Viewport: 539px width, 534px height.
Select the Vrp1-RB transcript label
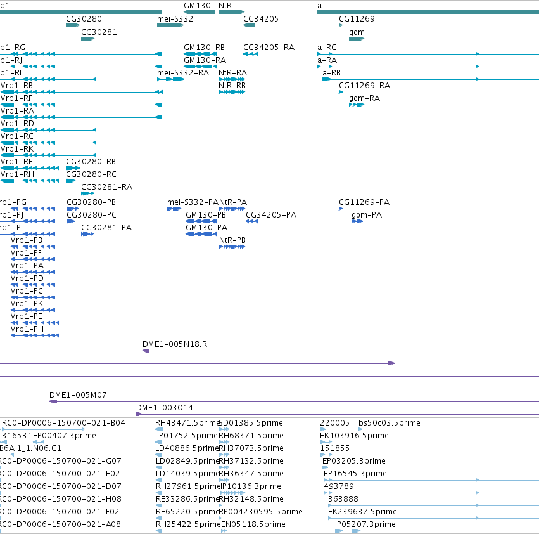[16, 86]
